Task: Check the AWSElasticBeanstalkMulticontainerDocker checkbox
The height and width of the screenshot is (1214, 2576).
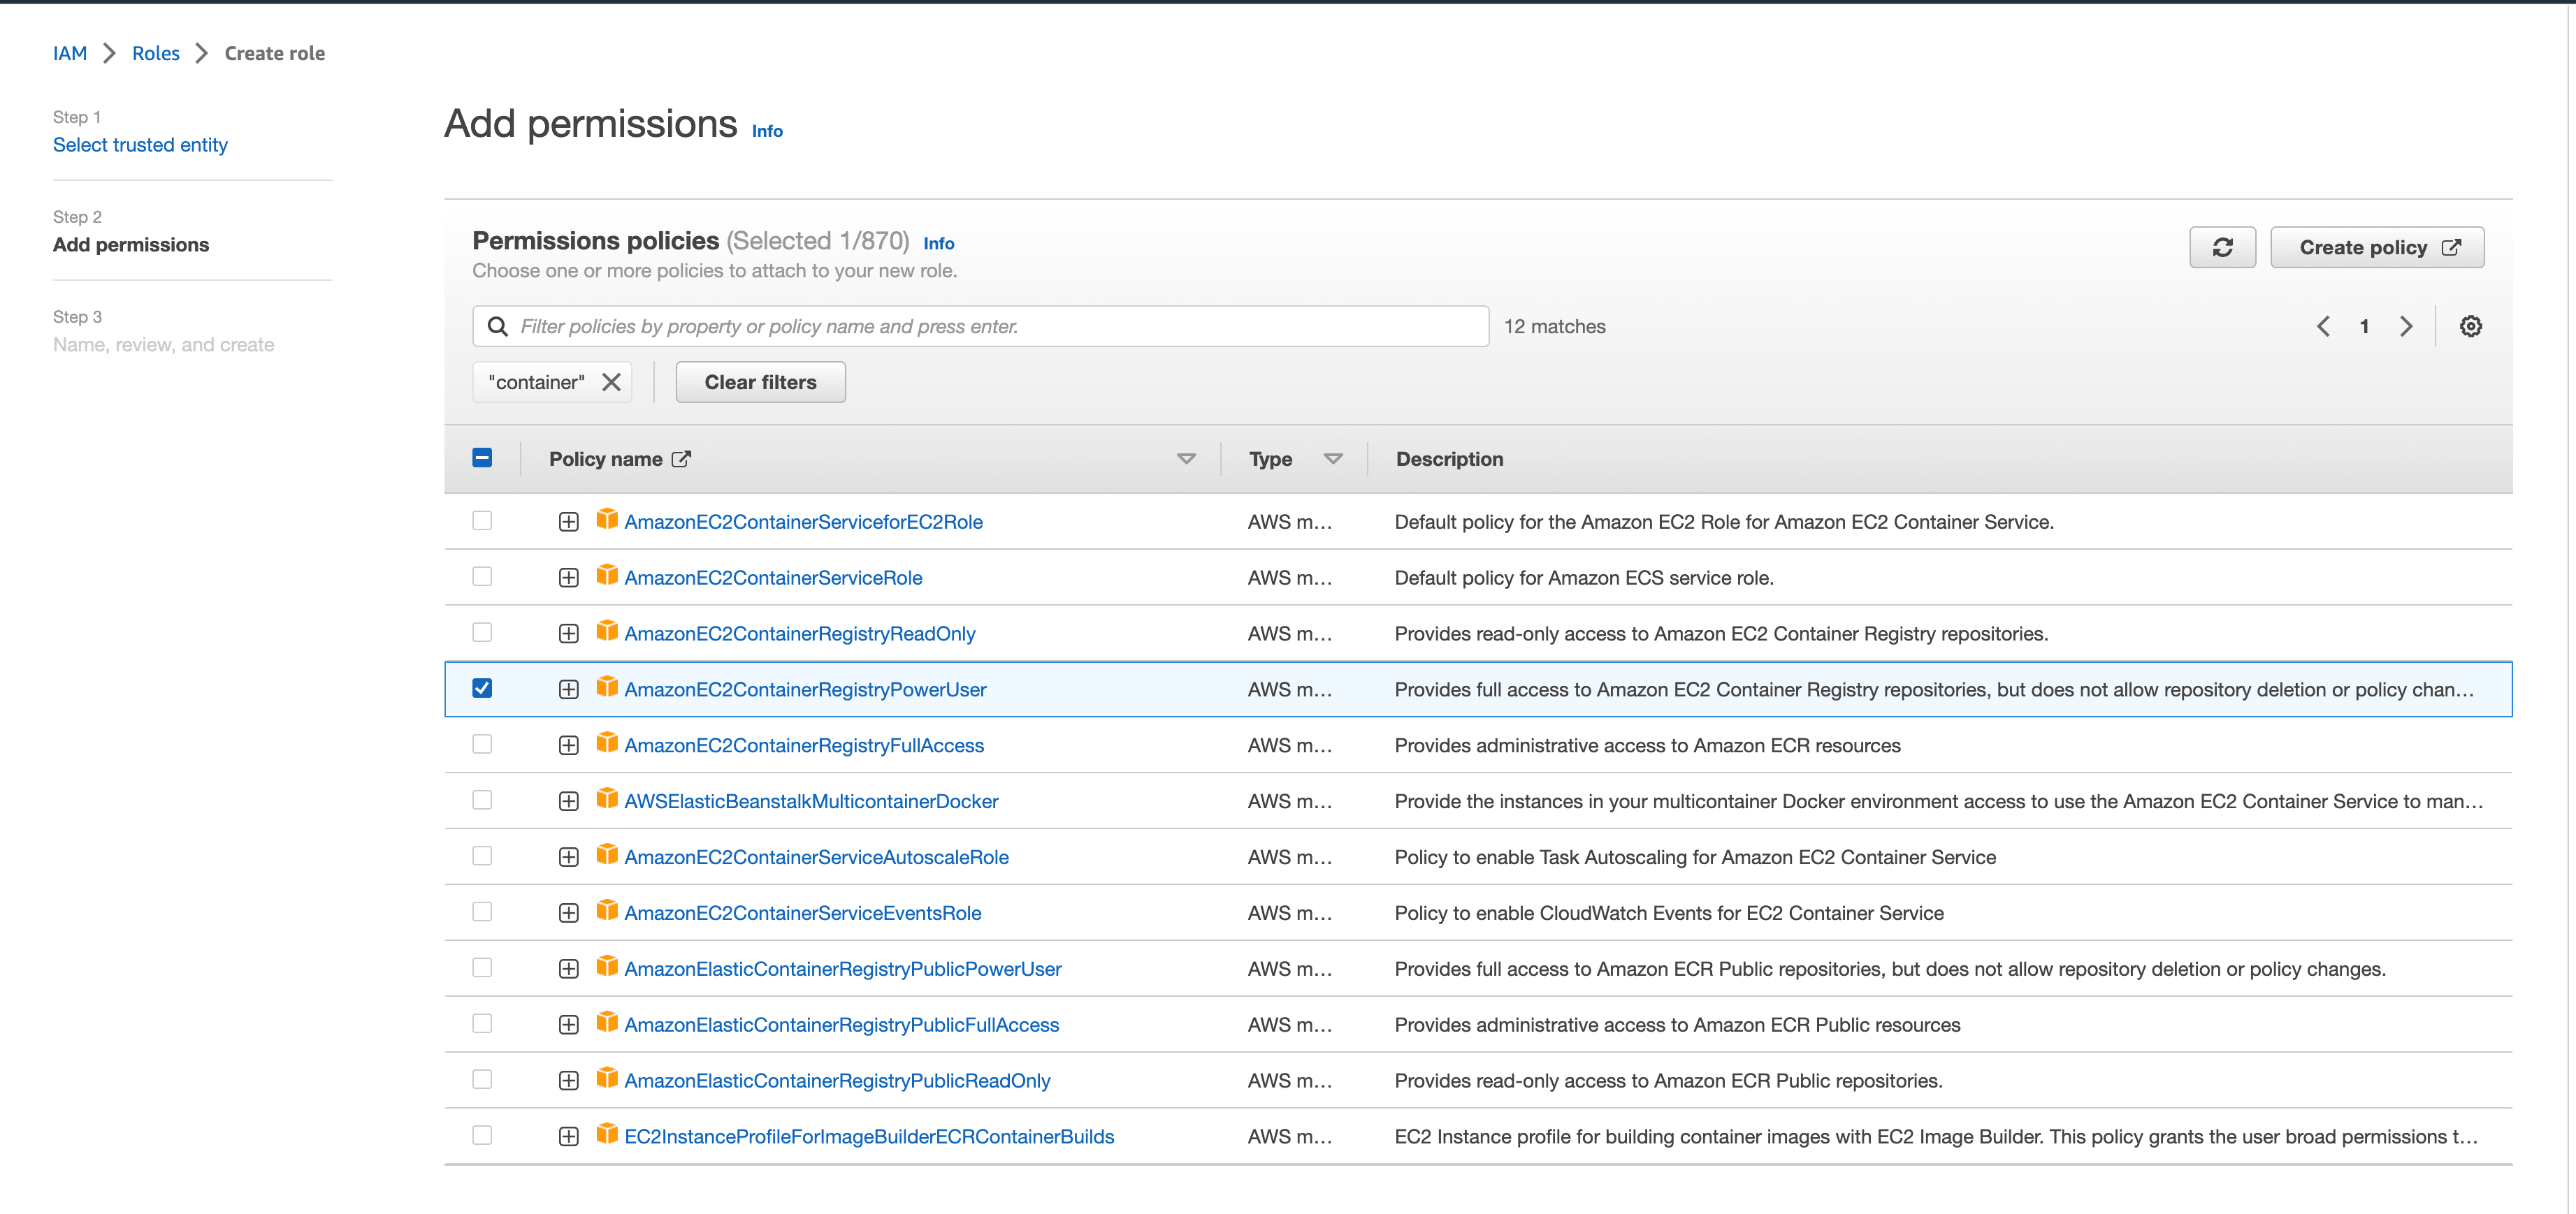Action: pyautogui.click(x=482, y=800)
